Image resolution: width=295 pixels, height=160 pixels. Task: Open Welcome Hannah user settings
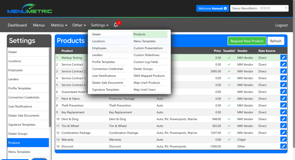[213, 9]
